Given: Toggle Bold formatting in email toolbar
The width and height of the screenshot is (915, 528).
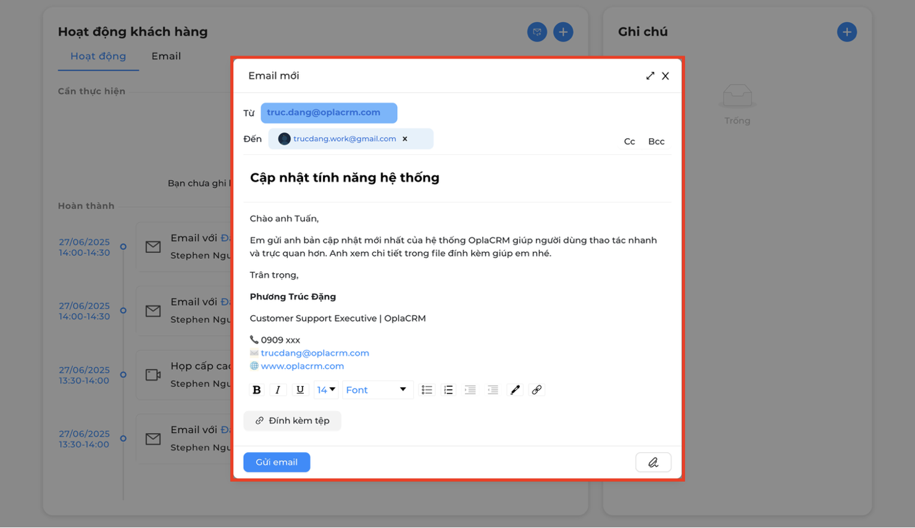Looking at the screenshot, I should [256, 390].
